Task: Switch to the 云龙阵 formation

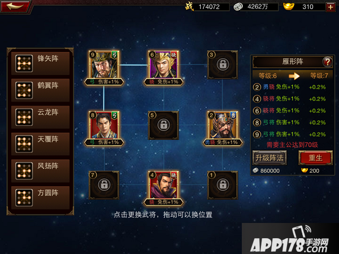Action: coord(40,117)
